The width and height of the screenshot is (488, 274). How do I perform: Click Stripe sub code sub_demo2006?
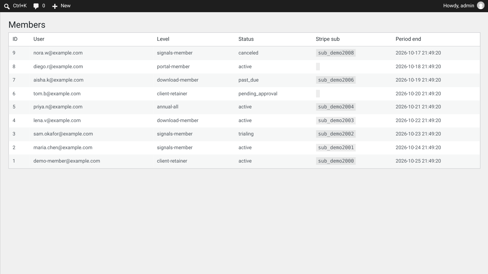point(336,80)
